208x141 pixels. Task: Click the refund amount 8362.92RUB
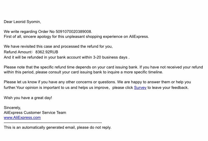tap(47, 52)
